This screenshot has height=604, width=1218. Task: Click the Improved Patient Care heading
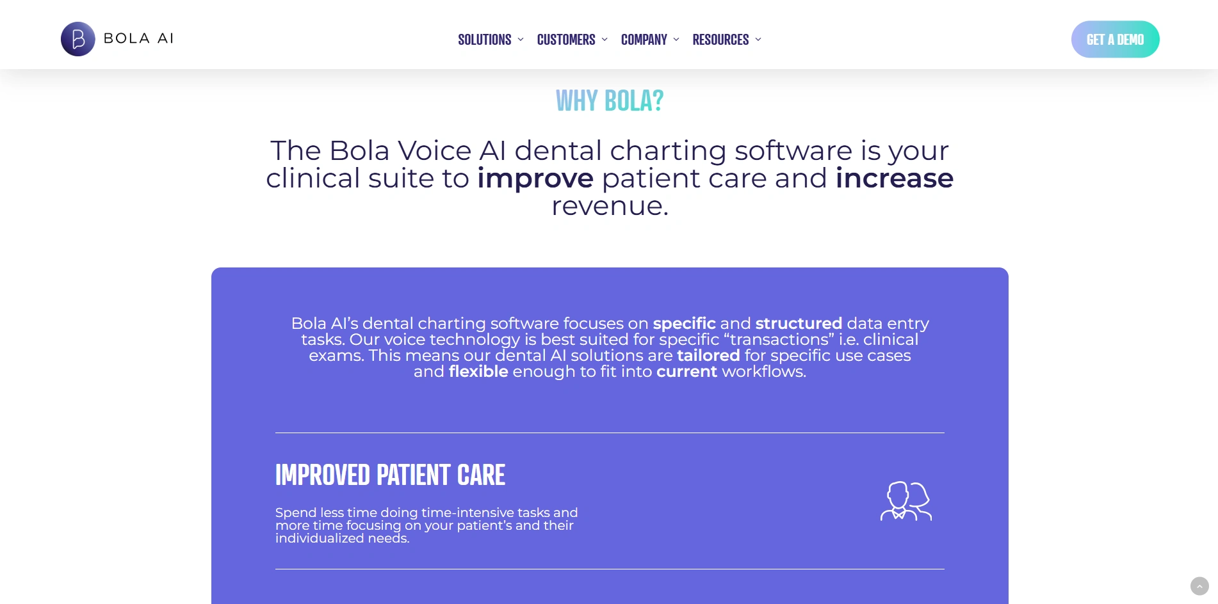tap(390, 475)
